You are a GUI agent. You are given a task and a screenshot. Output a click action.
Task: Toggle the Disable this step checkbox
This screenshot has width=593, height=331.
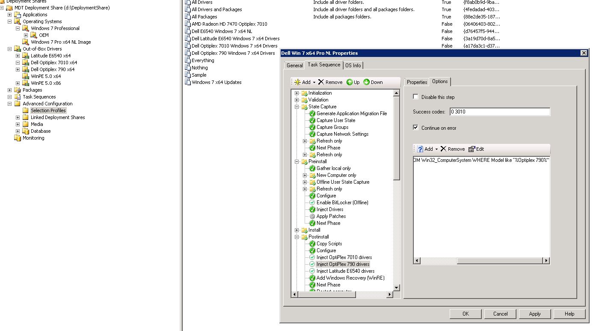[415, 97]
